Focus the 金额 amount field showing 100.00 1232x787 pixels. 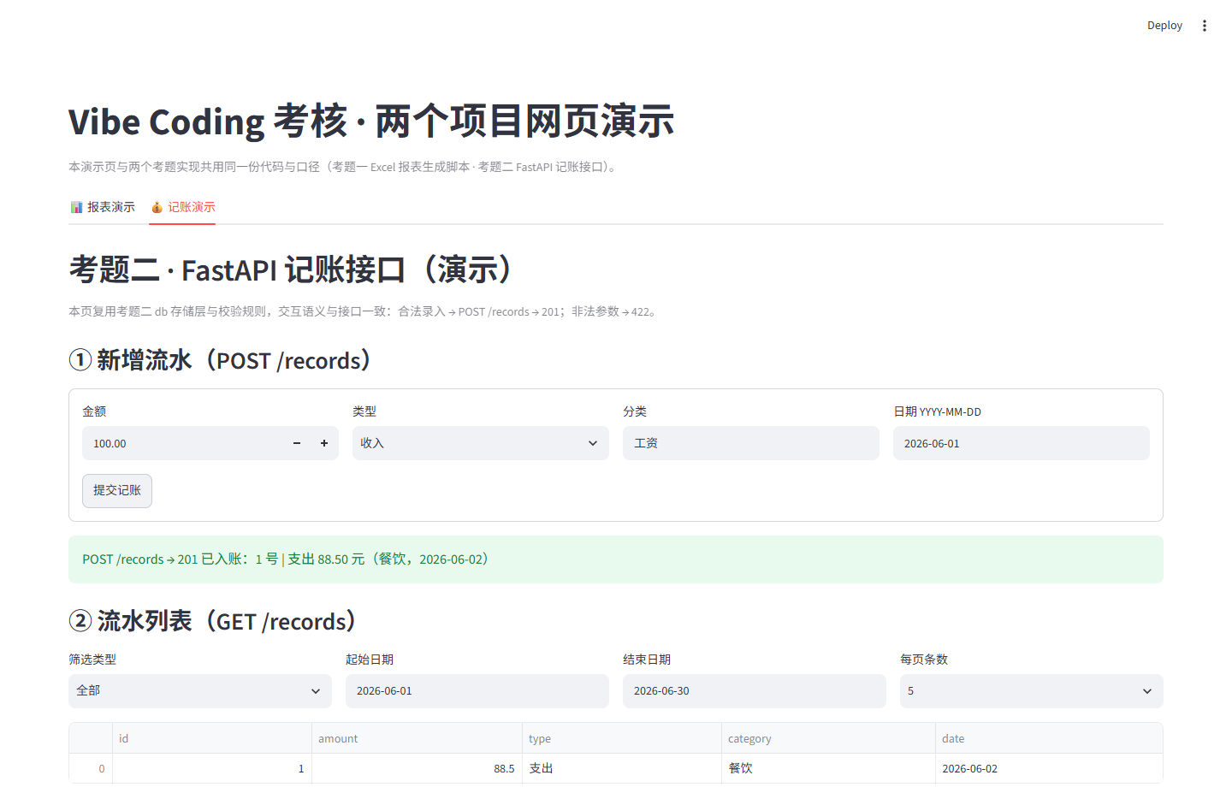183,443
